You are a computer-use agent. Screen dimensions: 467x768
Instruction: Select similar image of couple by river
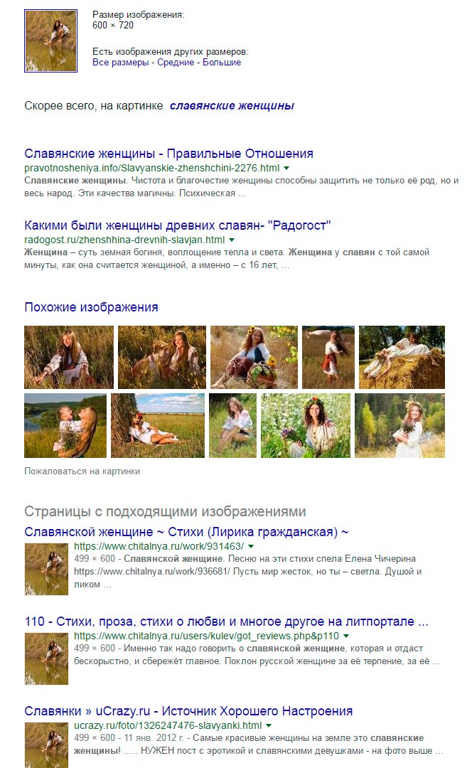[65, 426]
